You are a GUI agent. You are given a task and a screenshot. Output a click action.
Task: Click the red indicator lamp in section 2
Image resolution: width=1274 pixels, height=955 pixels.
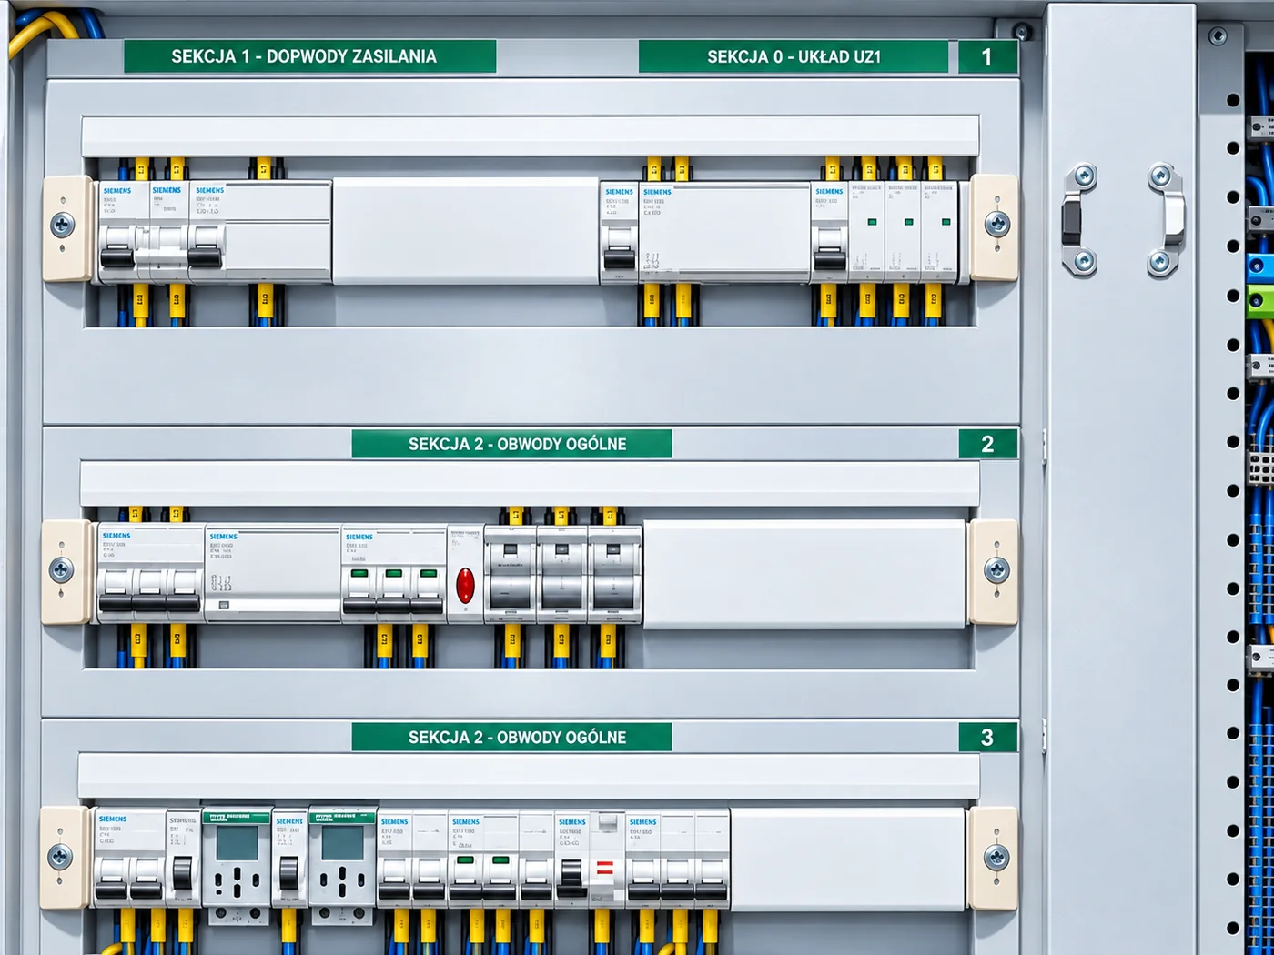465,586
